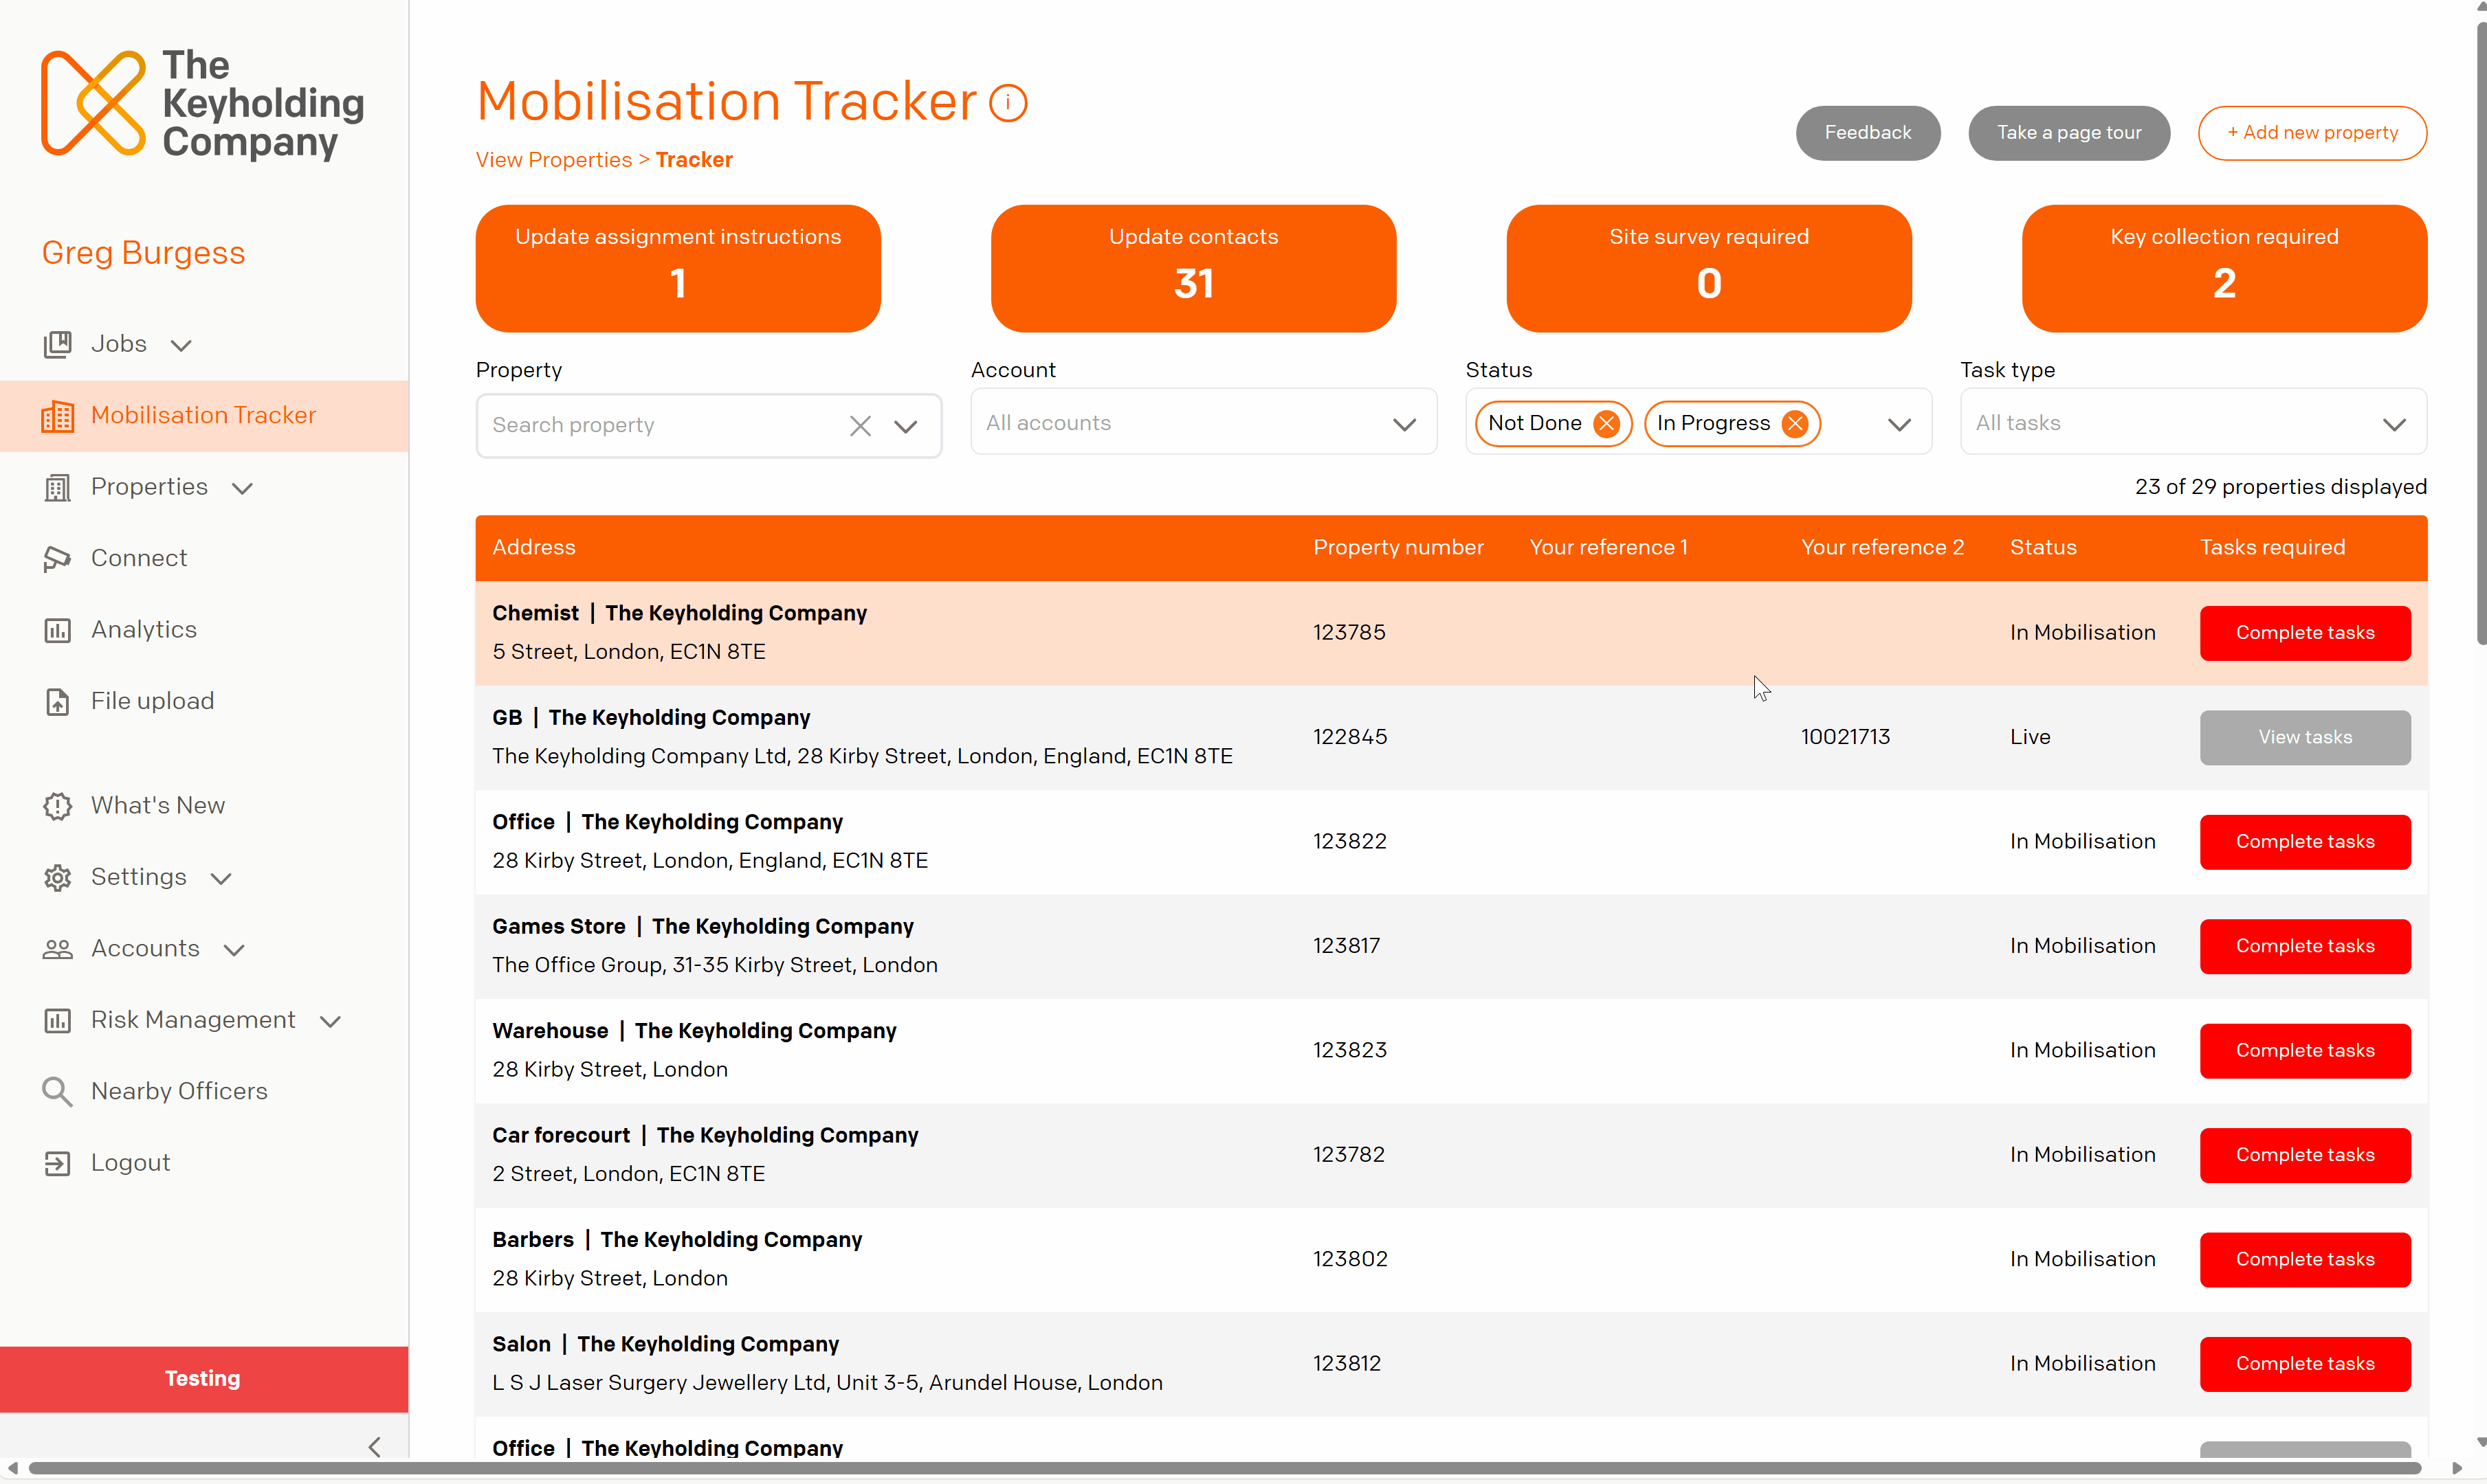Open the All tasks dropdown
The height and width of the screenshot is (1484, 2487).
click(2194, 423)
